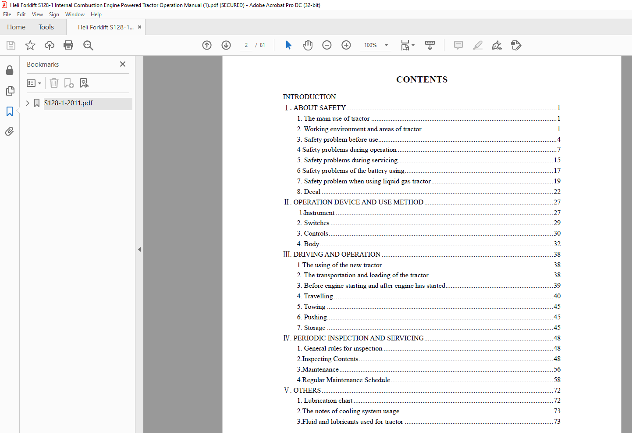This screenshot has width=632, height=433.
Task: Expand the S128-1-2011.pdf bookmark
Action: coord(28,103)
